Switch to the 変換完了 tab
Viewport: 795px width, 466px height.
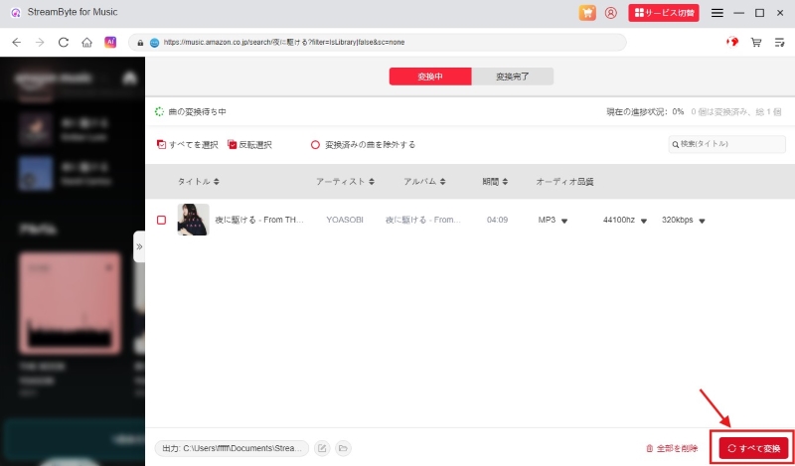point(512,77)
